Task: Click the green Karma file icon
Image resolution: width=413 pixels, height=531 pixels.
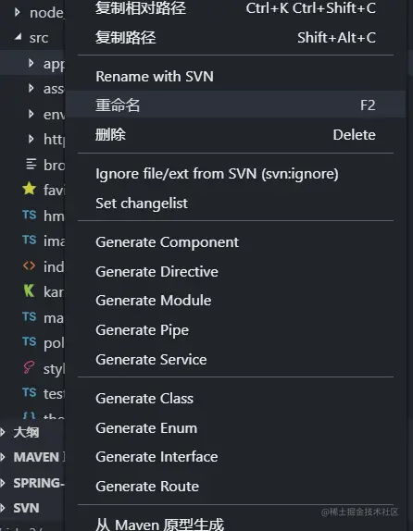Action: (29, 290)
